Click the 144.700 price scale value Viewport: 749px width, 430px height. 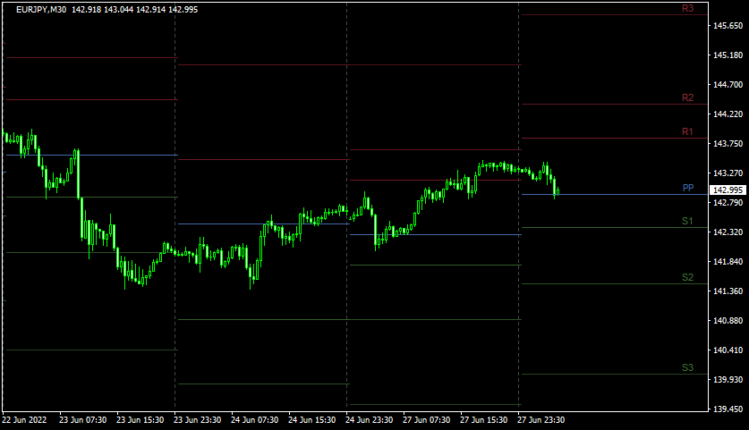click(x=728, y=85)
